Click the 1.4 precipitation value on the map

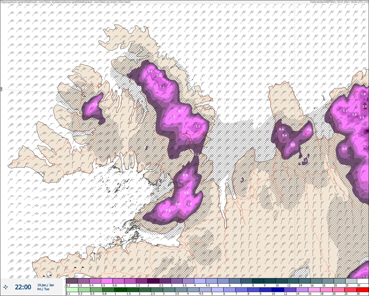tap(363, 94)
